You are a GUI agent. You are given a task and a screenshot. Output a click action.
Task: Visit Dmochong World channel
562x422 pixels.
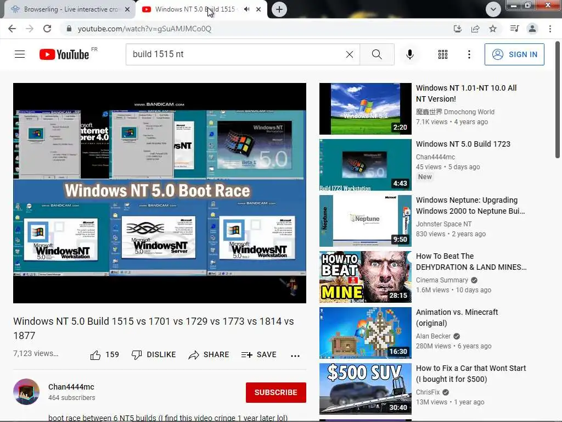455,112
